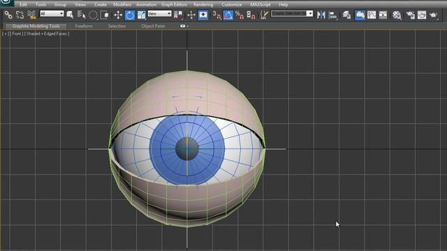Image resolution: width=447 pixels, height=251 pixels.
Task: Switch to the Object Paint tab
Action: coord(153,26)
